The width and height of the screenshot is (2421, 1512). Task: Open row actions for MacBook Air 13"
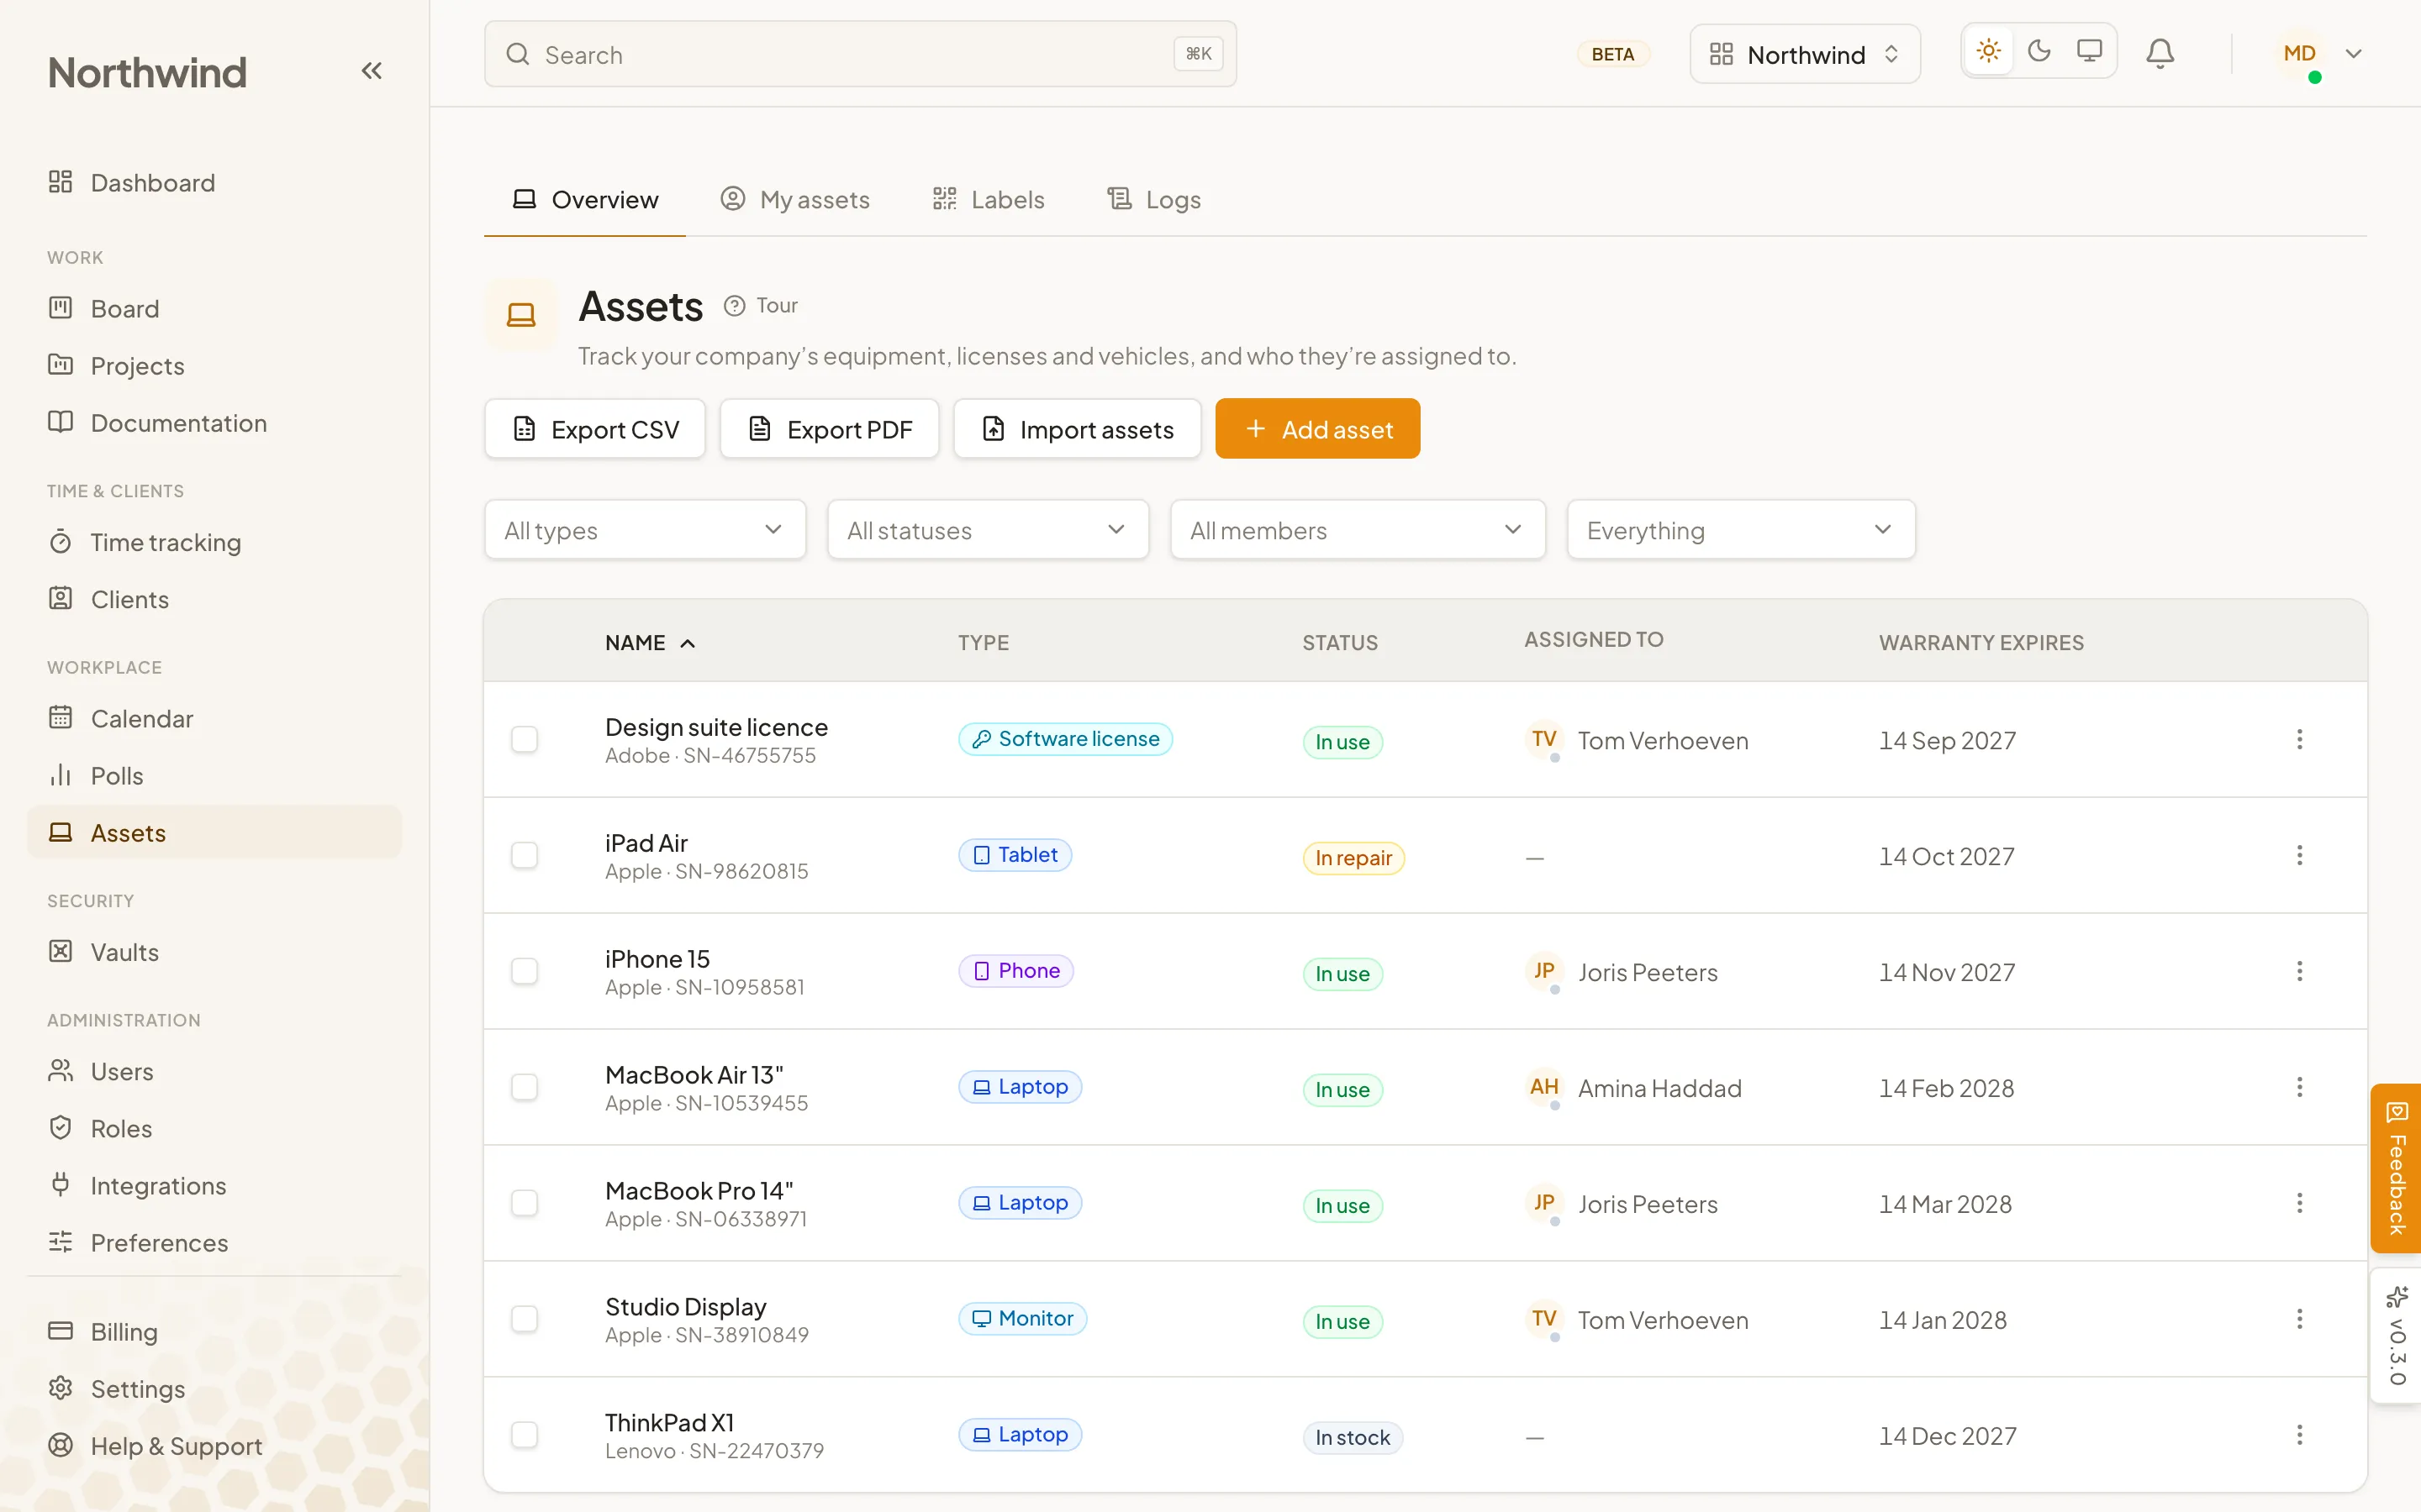[x=2300, y=1087]
